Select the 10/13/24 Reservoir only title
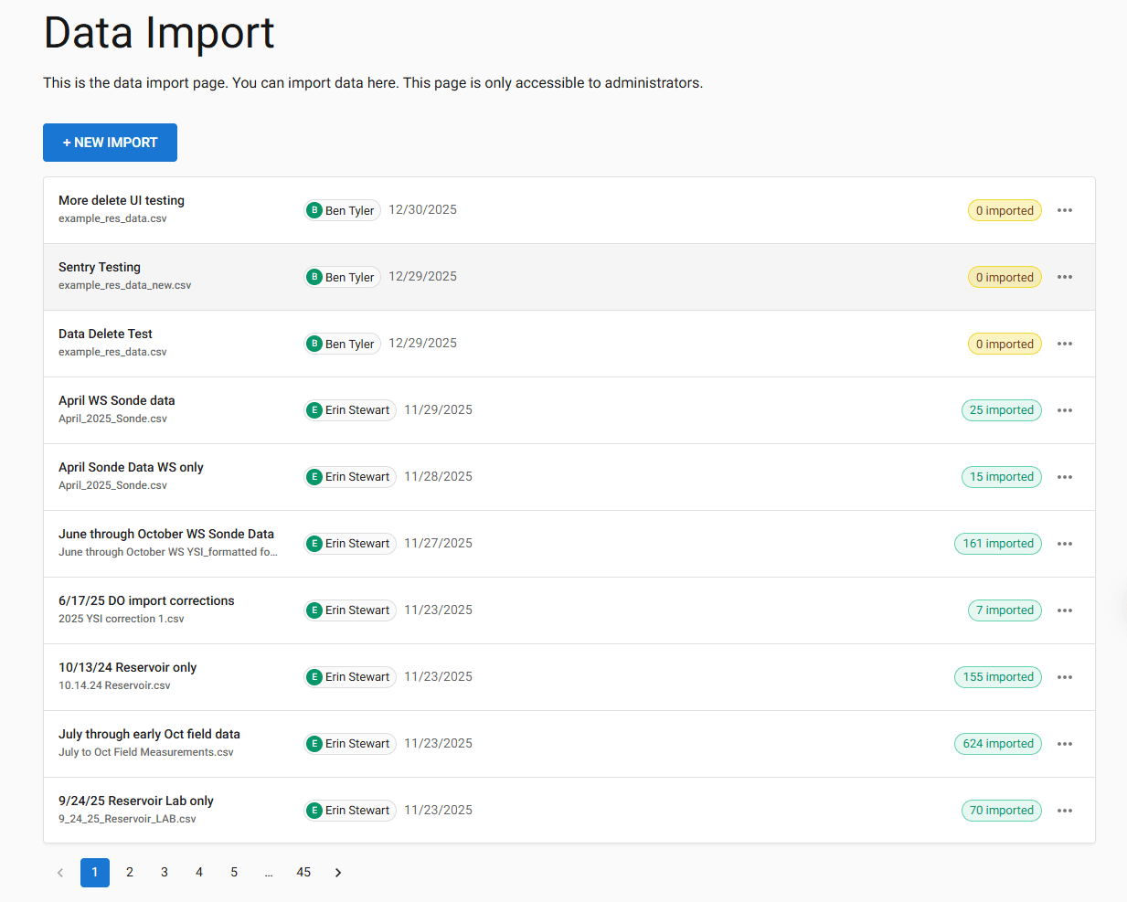This screenshot has height=902, width=1127. coord(127,667)
